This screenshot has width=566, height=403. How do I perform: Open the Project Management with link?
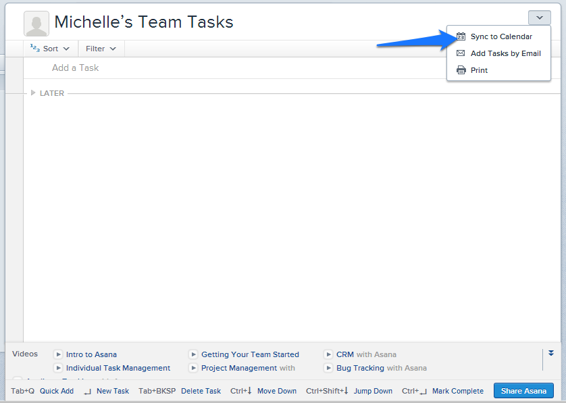[x=248, y=368]
